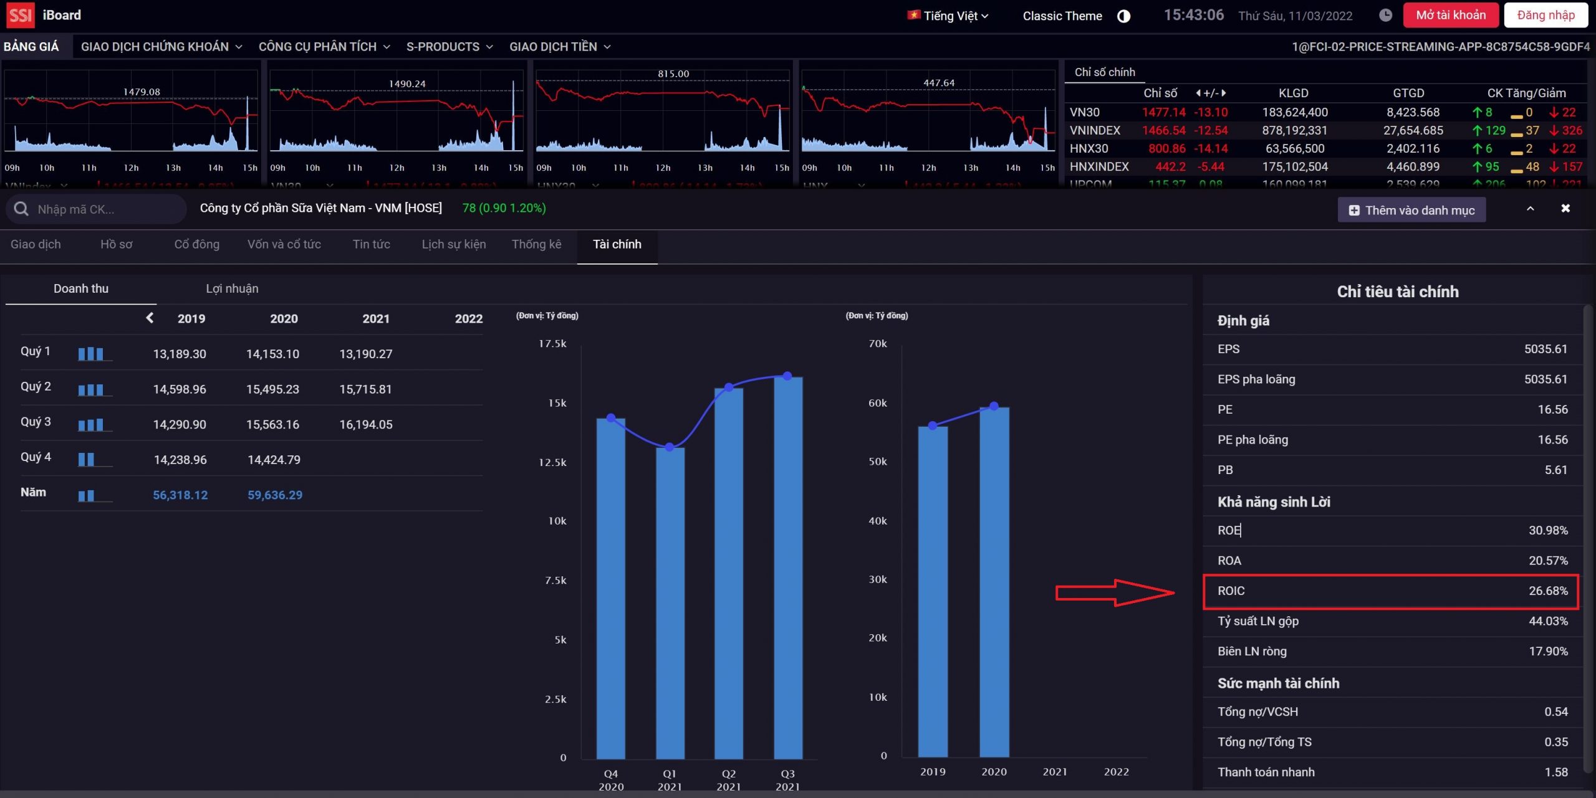The image size is (1596, 798).
Task: Click the ROE 30.98% row
Action: (1392, 531)
